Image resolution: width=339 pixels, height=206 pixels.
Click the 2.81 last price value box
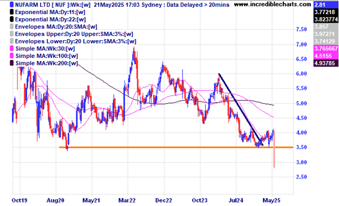pos(326,5)
